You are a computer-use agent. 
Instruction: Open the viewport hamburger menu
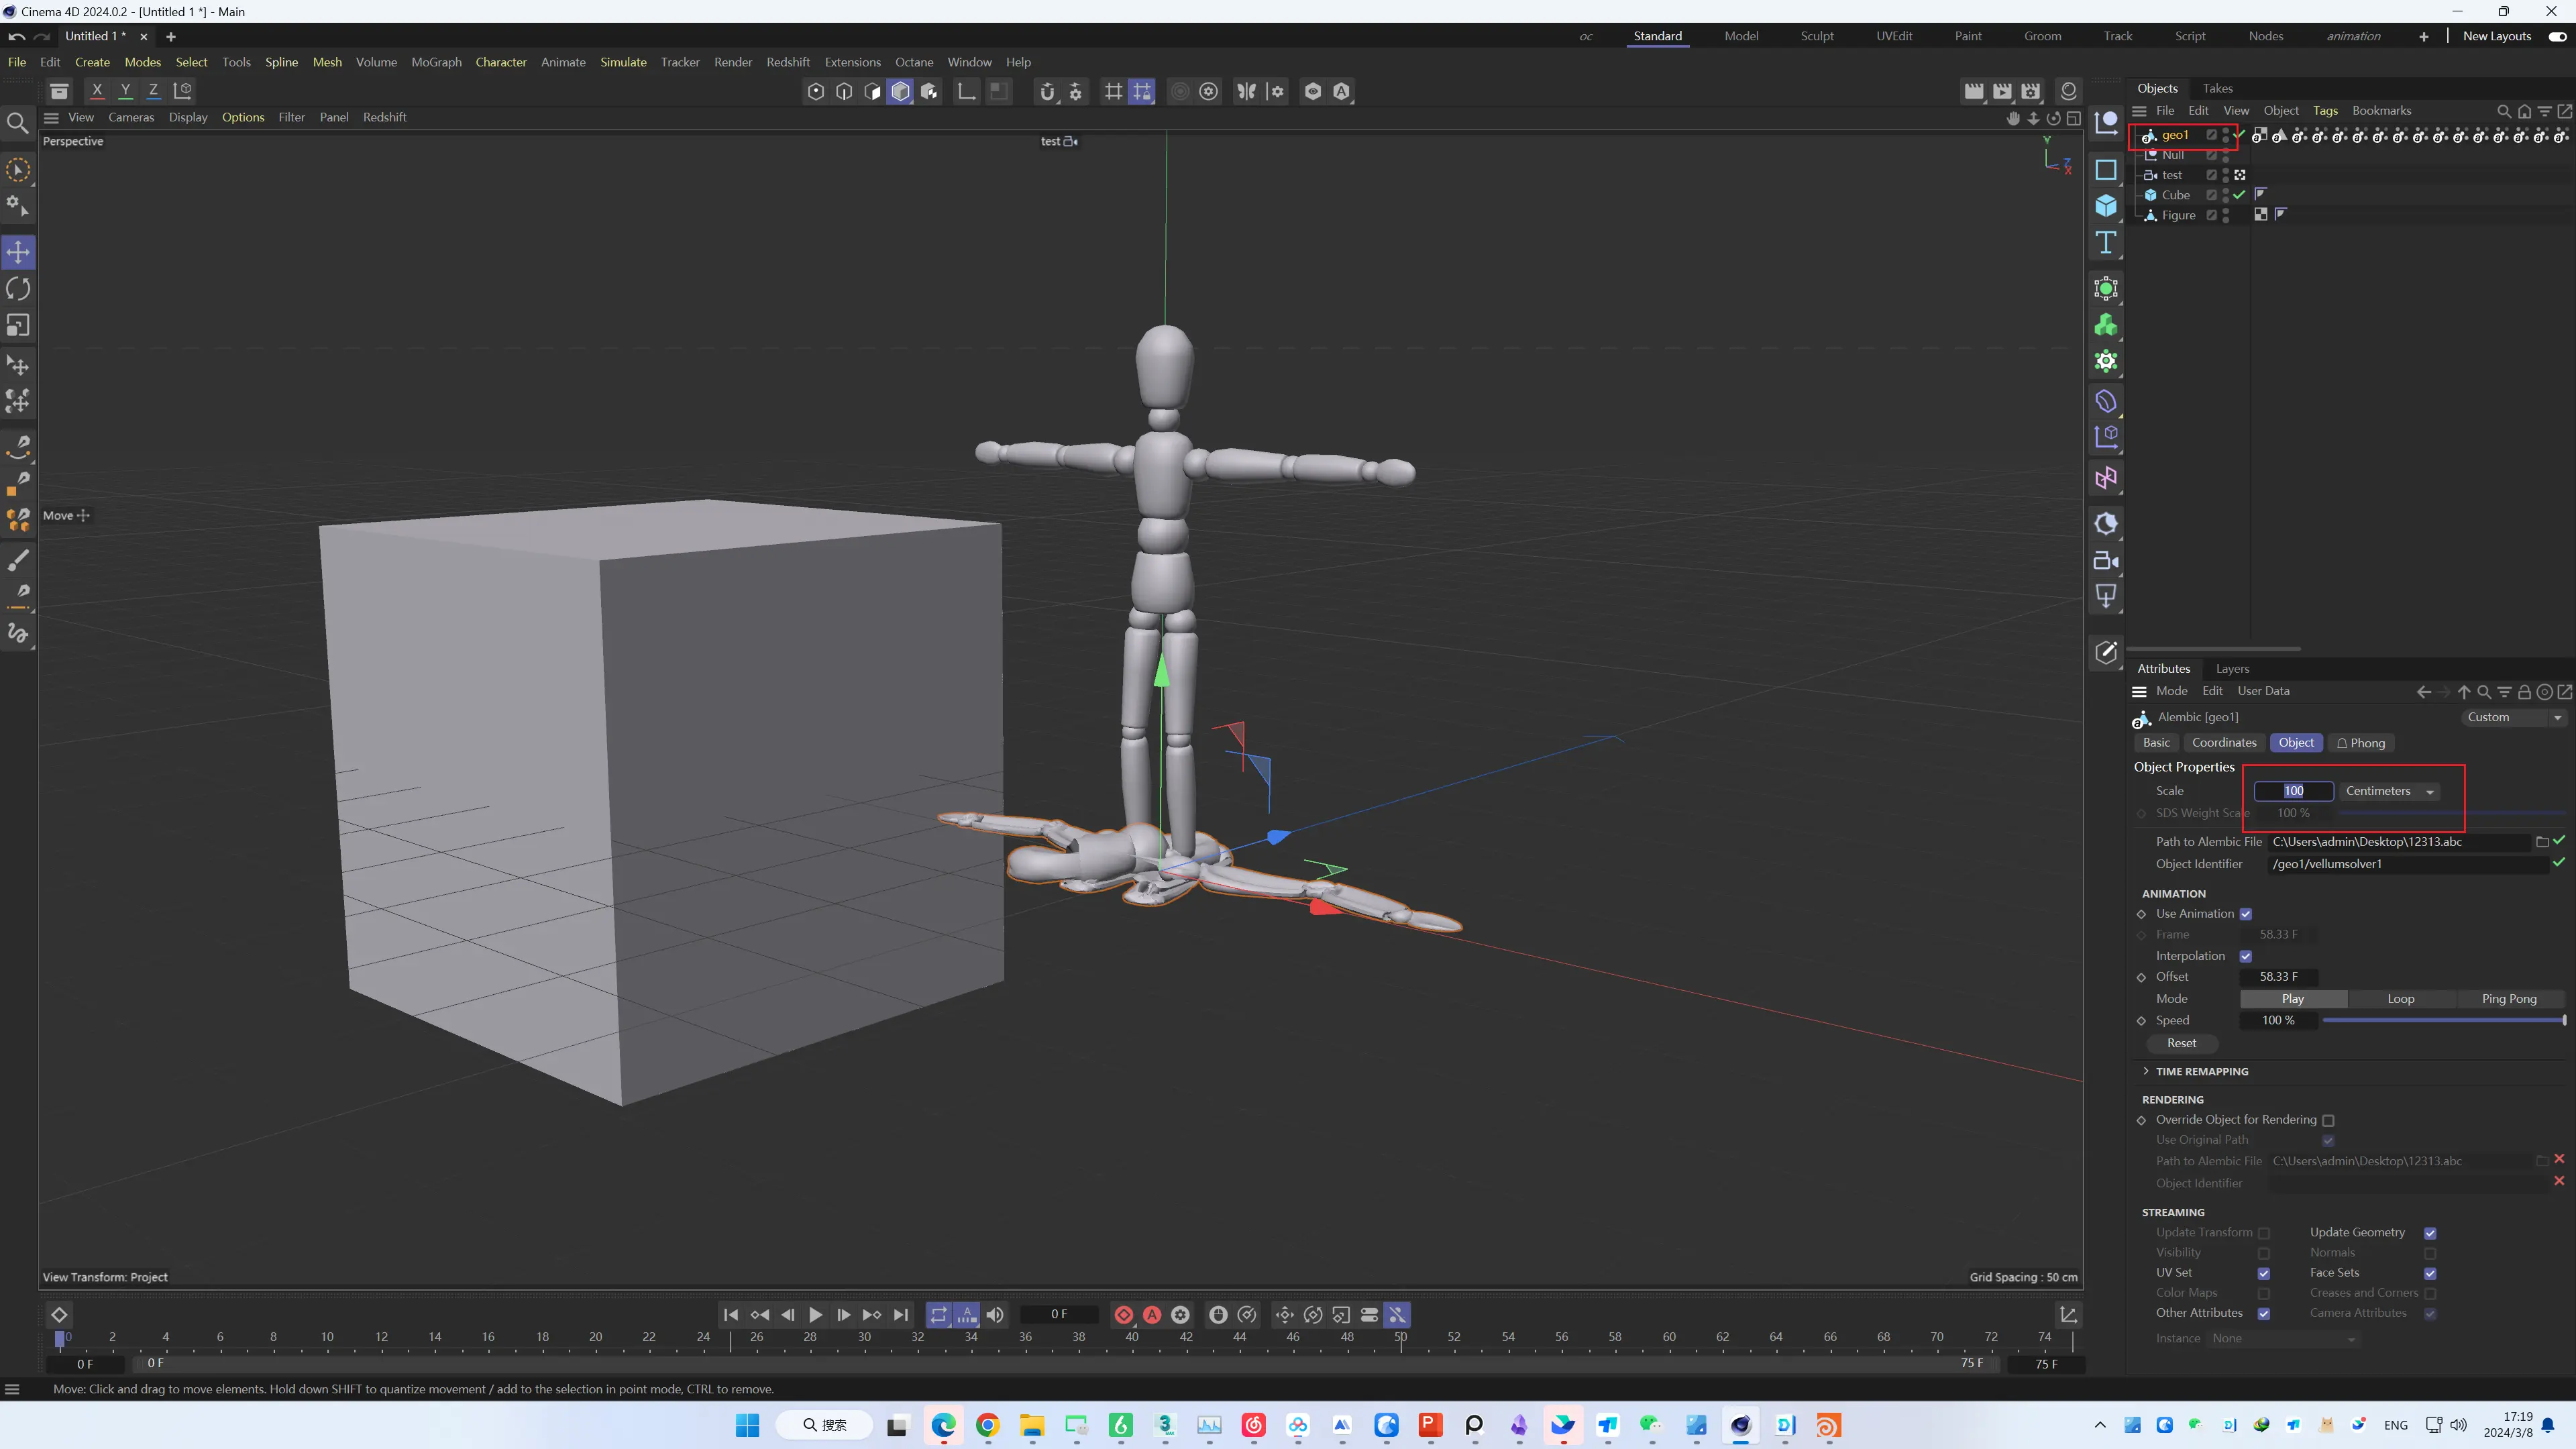(51, 117)
